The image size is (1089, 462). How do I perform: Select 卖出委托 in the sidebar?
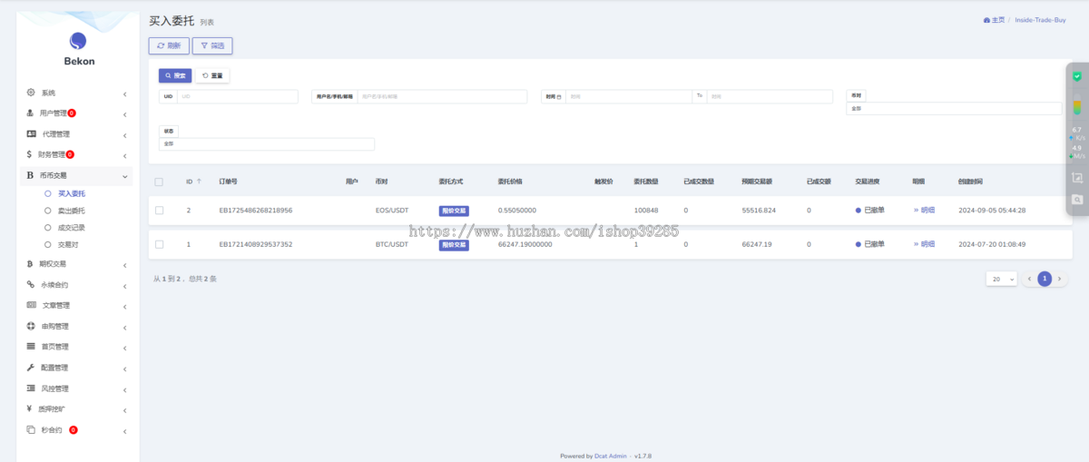72,211
